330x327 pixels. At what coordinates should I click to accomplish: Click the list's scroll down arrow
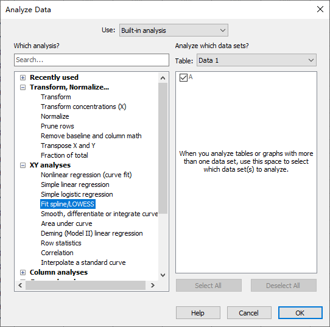pos(163,275)
